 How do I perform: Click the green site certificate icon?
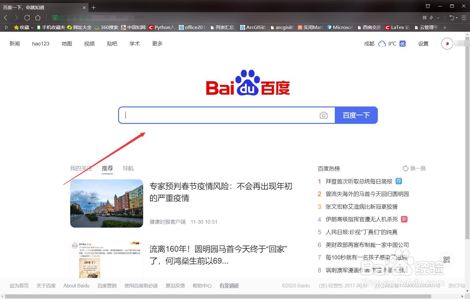tap(55, 18)
